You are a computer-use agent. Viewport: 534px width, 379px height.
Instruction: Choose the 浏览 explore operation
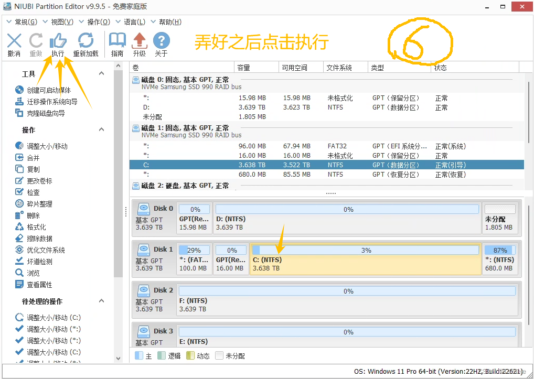tap(27, 273)
